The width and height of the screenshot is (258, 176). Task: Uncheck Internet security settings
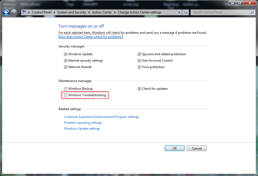point(66,61)
